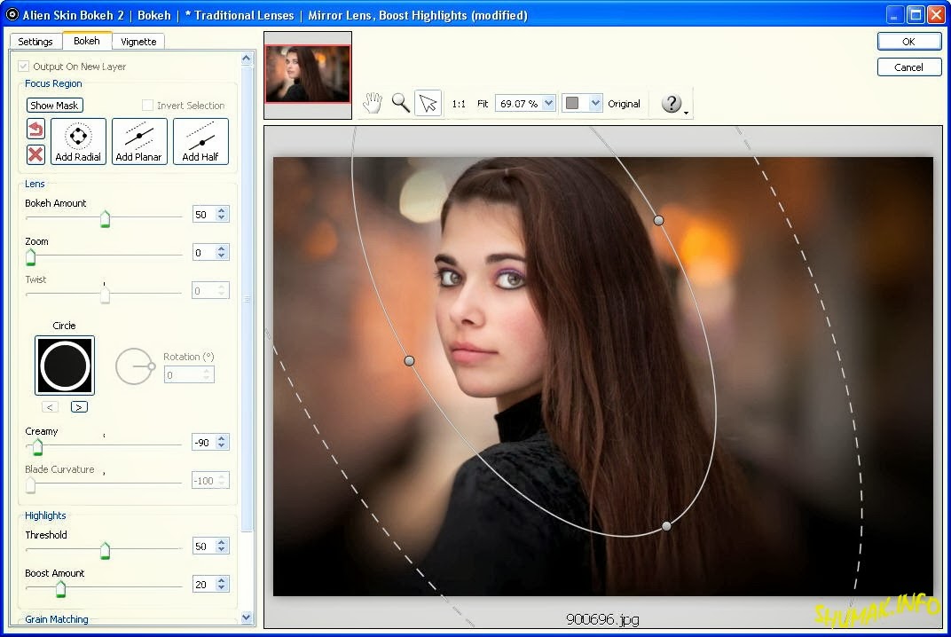This screenshot has height=637, width=951.
Task: Select the arrow pointer tool
Action: tap(428, 103)
